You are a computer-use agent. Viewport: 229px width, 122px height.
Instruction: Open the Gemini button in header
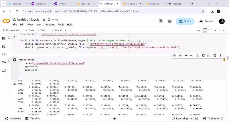(206, 21)
